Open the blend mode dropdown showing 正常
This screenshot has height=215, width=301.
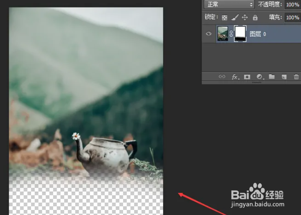(229, 4)
